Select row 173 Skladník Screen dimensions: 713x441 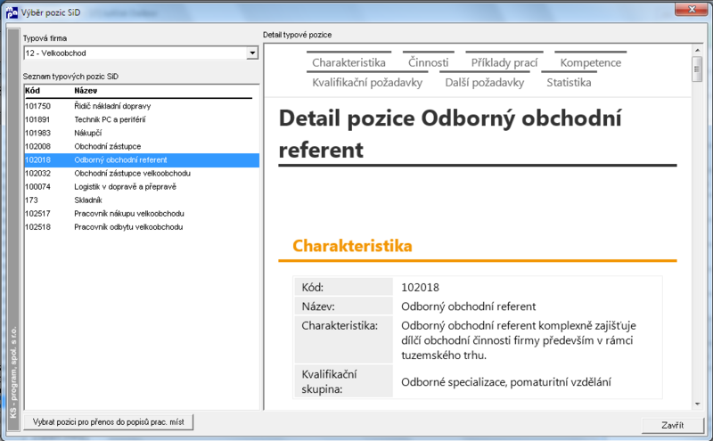[x=142, y=200]
